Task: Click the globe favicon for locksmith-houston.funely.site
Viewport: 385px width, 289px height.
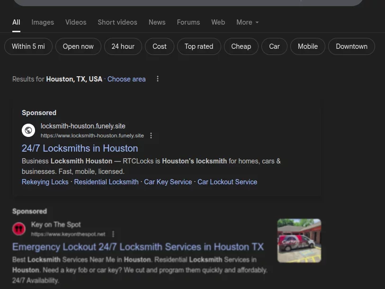Action: (28, 130)
